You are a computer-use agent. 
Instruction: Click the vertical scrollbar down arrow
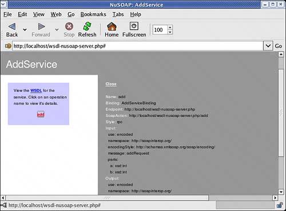(281, 192)
